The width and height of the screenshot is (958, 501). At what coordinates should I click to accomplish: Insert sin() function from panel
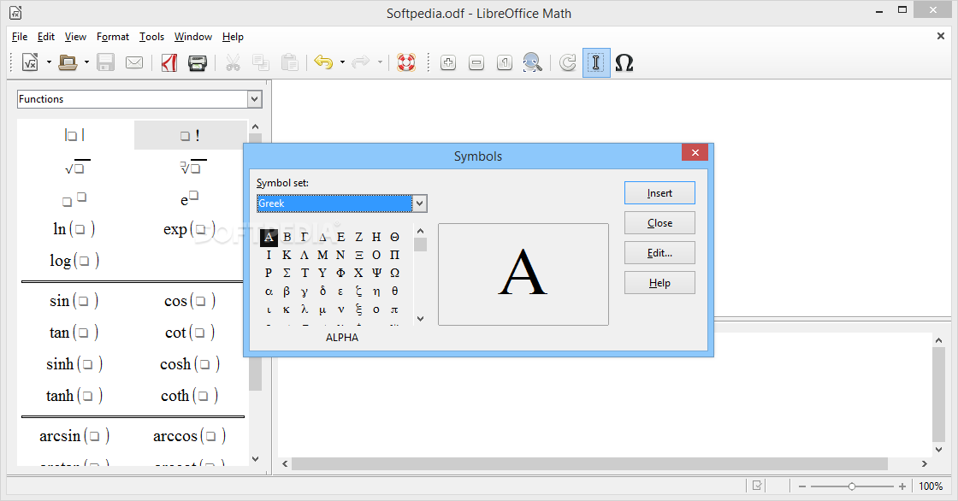74,301
